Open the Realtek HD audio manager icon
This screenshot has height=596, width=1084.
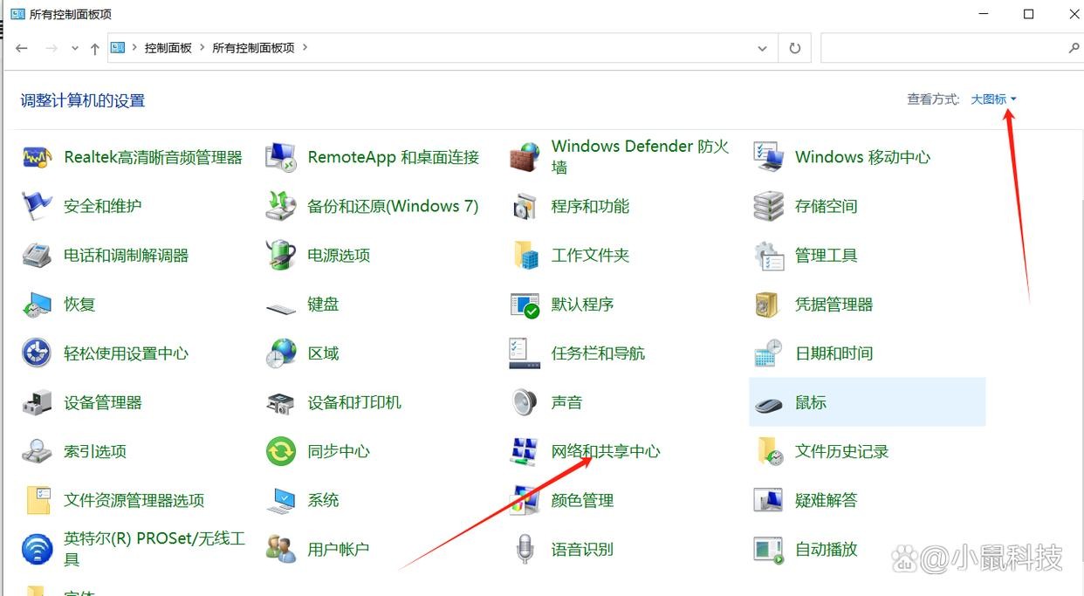click(x=37, y=158)
